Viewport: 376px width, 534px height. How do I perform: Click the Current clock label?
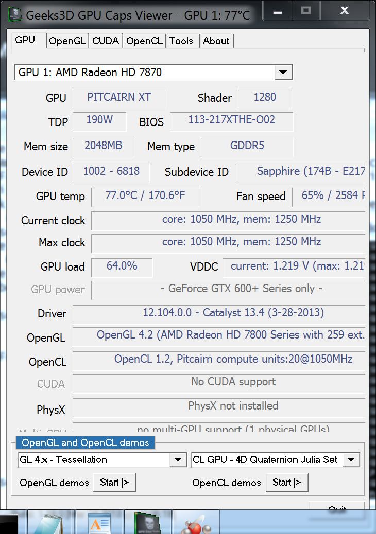pos(53,221)
